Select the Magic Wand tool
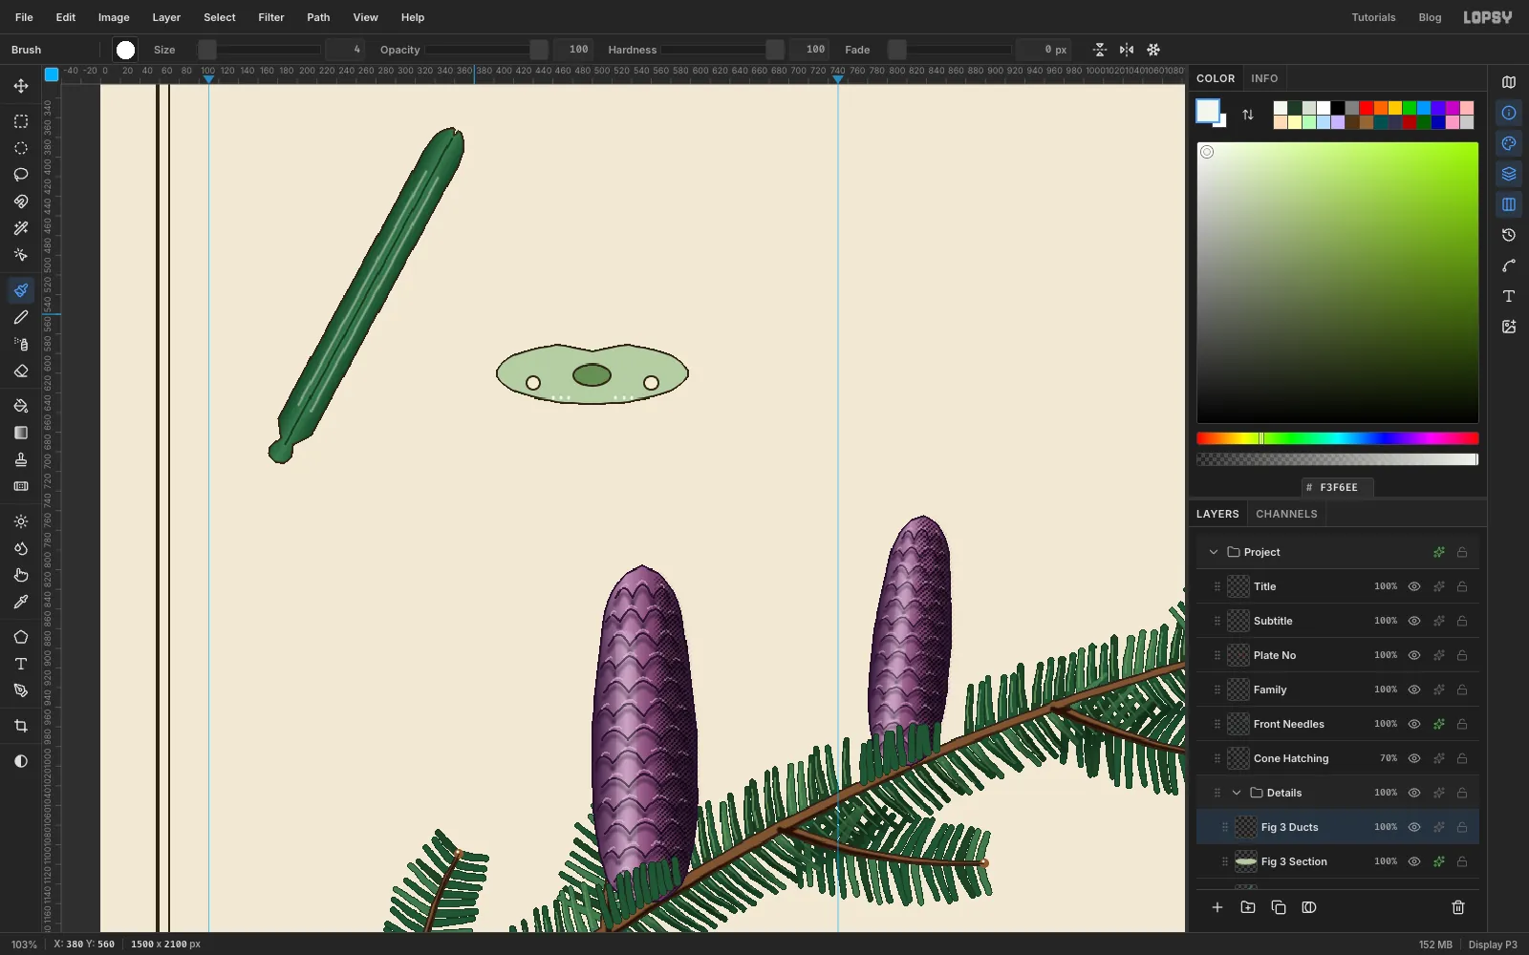1529x955 pixels. 21,228
